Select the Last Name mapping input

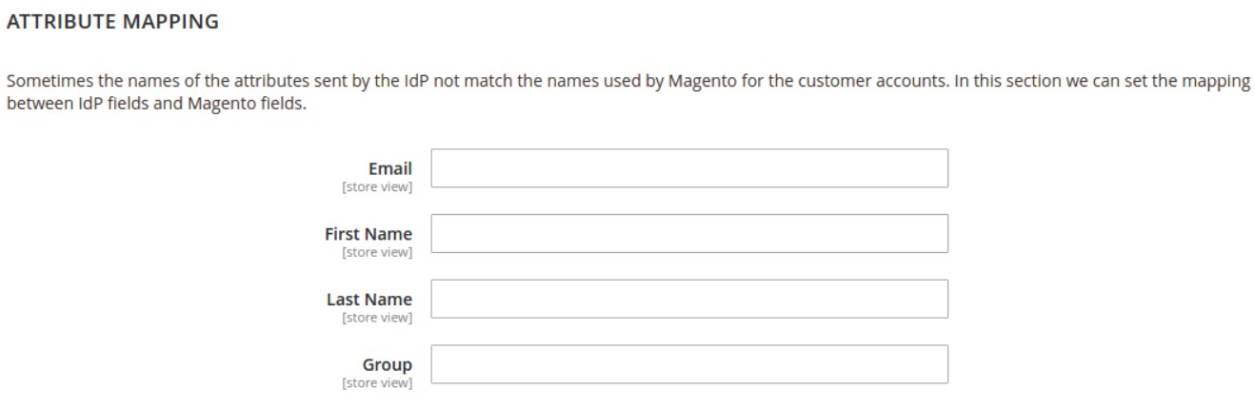[689, 299]
